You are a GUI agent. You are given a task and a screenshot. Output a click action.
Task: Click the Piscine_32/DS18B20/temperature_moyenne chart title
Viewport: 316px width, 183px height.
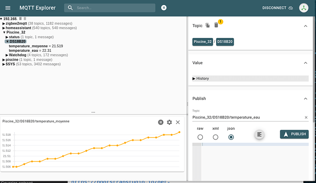pyautogui.click(x=36, y=121)
